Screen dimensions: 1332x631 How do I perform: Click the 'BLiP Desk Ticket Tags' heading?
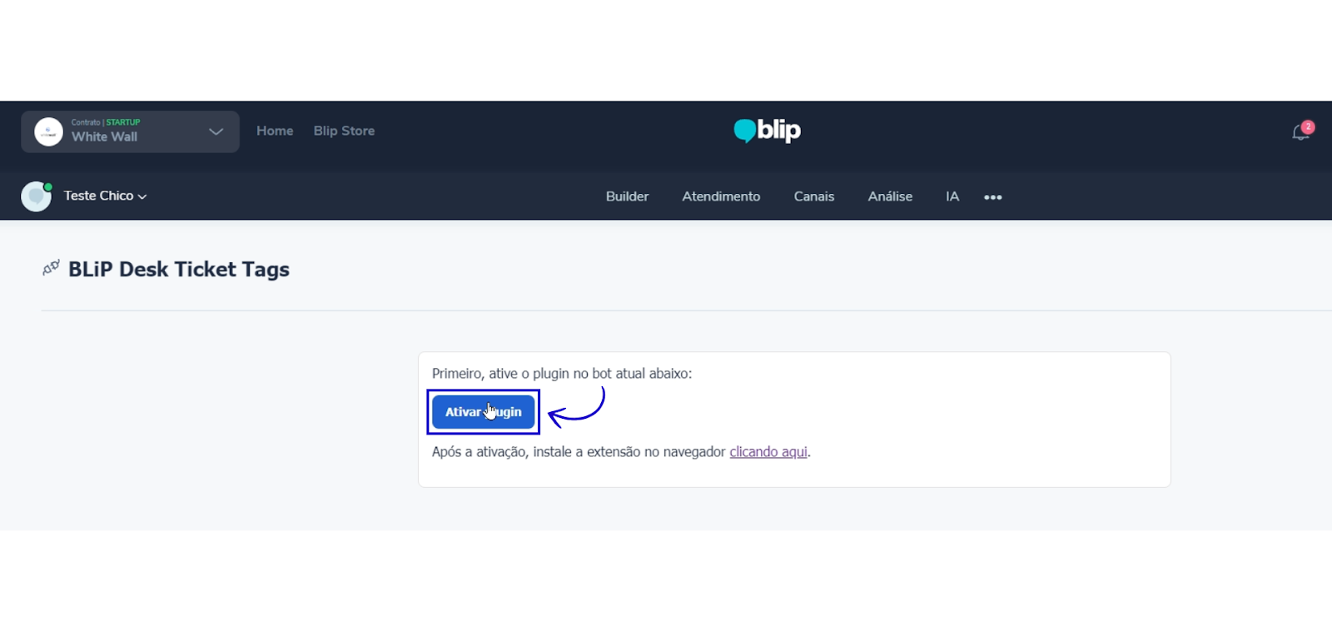[179, 269]
